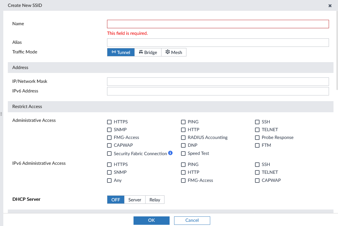Close the Create New SSID dialog
Image resolution: width=338 pixels, height=226 pixels.
coord(330,6)
